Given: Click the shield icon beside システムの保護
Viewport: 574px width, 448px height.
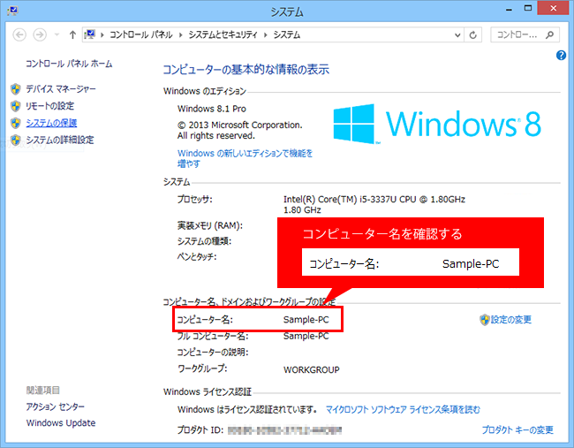Looking at the screenshot, I should [15, 123].
